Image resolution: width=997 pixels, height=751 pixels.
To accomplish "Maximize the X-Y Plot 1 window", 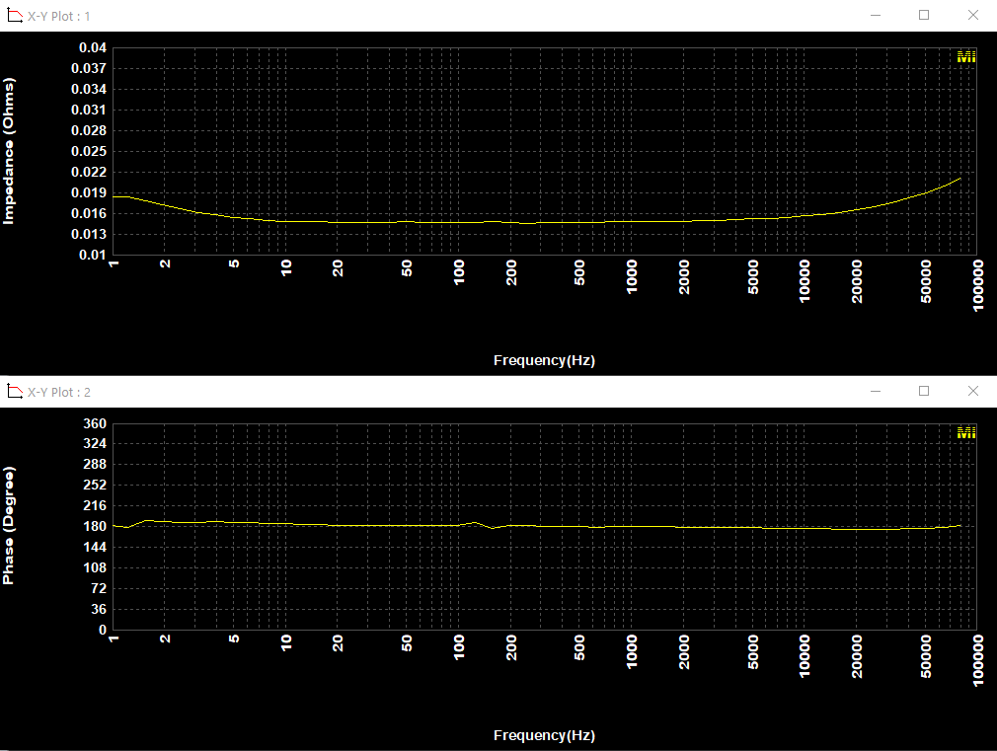I will click(924, 16).
